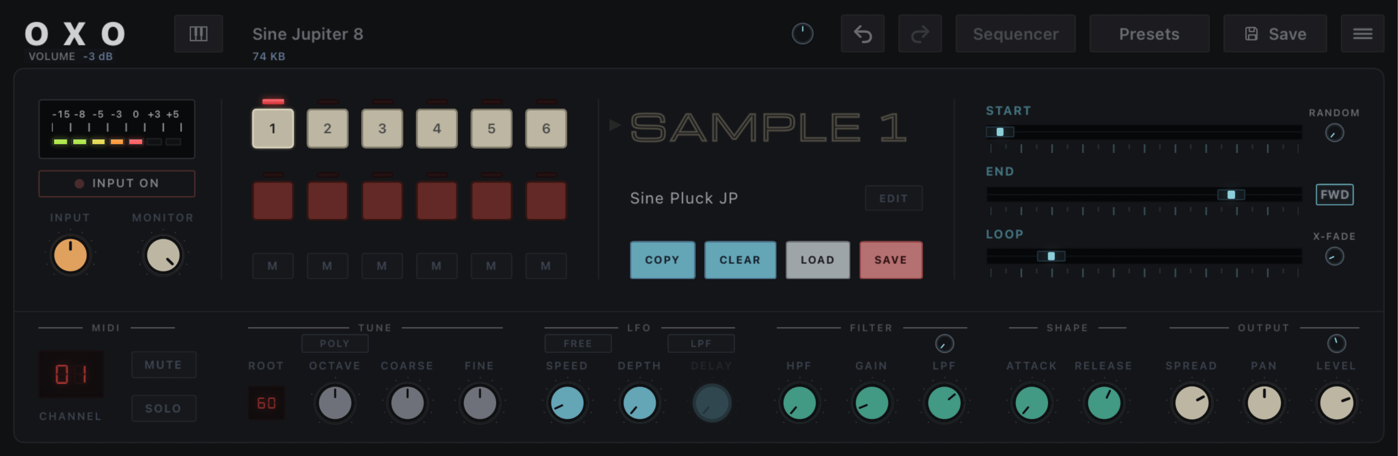Screen dimensions: 1398x456
Task: Click the RANDOM start knob
Action: click(x=1334, y=133)
